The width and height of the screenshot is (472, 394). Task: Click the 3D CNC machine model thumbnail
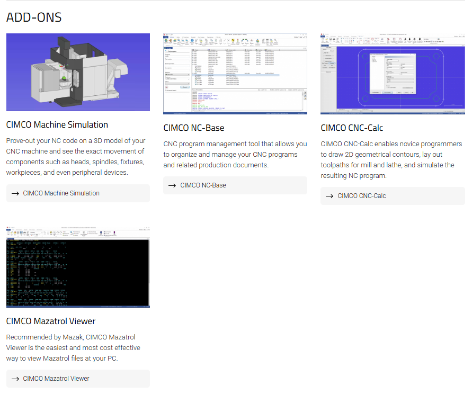pos(78,72)
